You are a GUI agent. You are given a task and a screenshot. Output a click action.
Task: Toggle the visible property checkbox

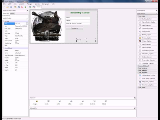tap(16, 60)
